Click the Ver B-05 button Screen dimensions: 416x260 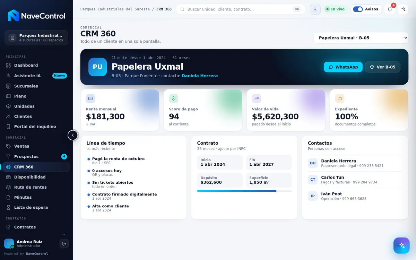[x=383, y=67]
